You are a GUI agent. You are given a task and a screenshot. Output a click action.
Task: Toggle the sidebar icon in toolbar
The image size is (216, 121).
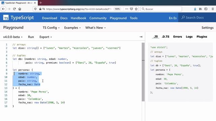[206, 9]
